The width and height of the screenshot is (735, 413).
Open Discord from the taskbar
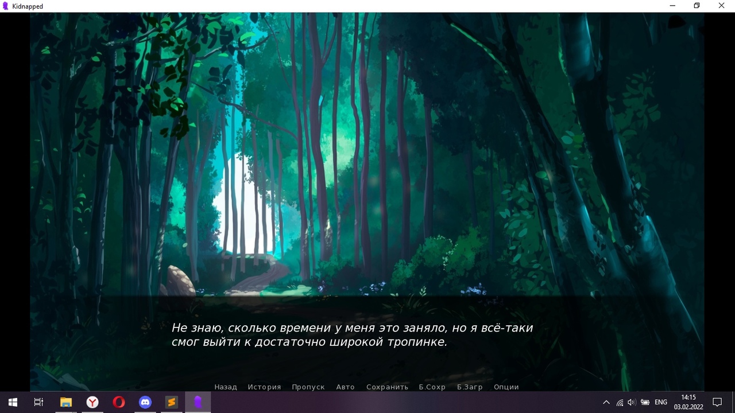click(x=145, y=402)
